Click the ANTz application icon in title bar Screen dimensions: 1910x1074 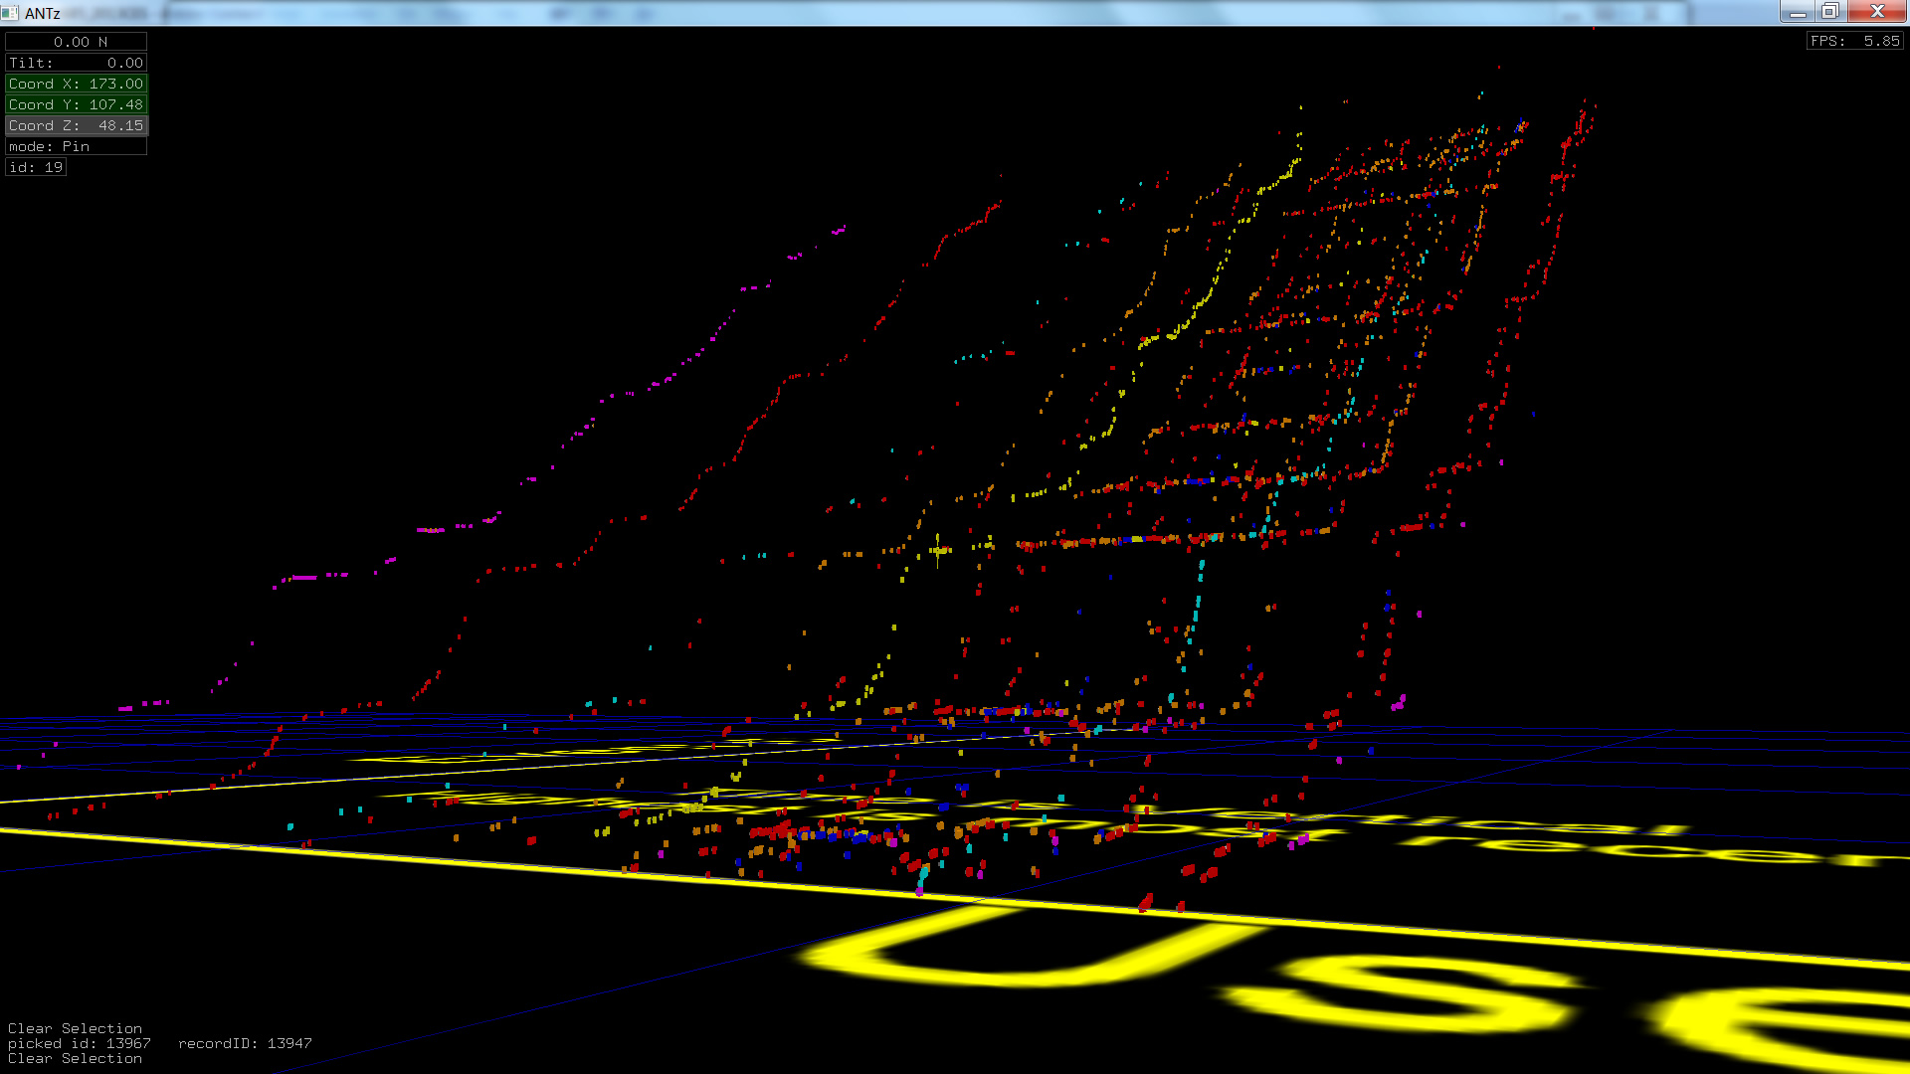[11, 13]
